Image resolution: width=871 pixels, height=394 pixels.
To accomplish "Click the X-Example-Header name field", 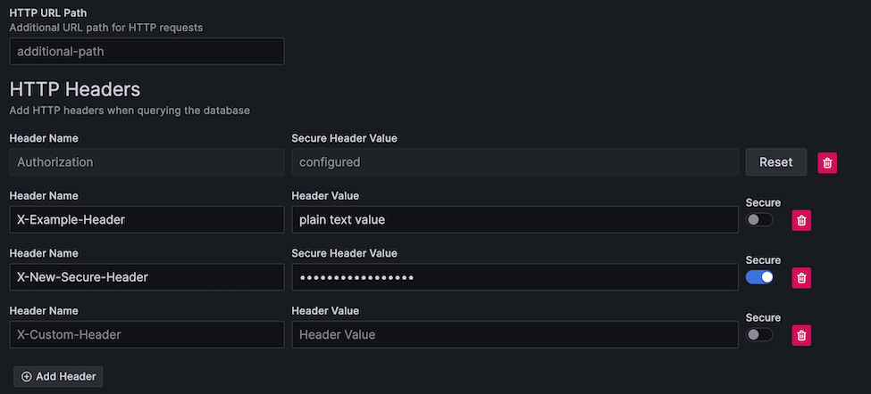I will [x=147, y=219].
